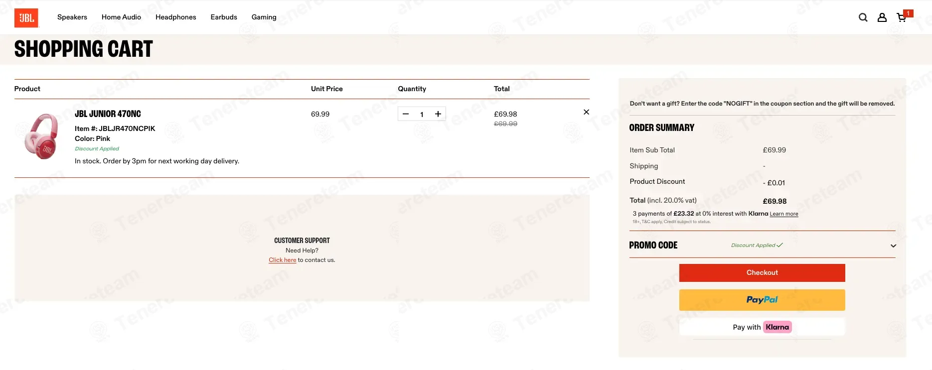Click the NOGIFT coupon notice text

[x=762, y=104]
